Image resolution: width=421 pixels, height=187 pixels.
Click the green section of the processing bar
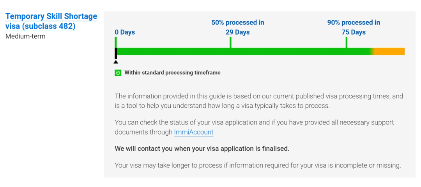(242, 51)
